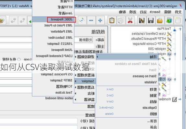Click the Test Plan flask icon
Screen dimensions: 186x129
(175, 29)
